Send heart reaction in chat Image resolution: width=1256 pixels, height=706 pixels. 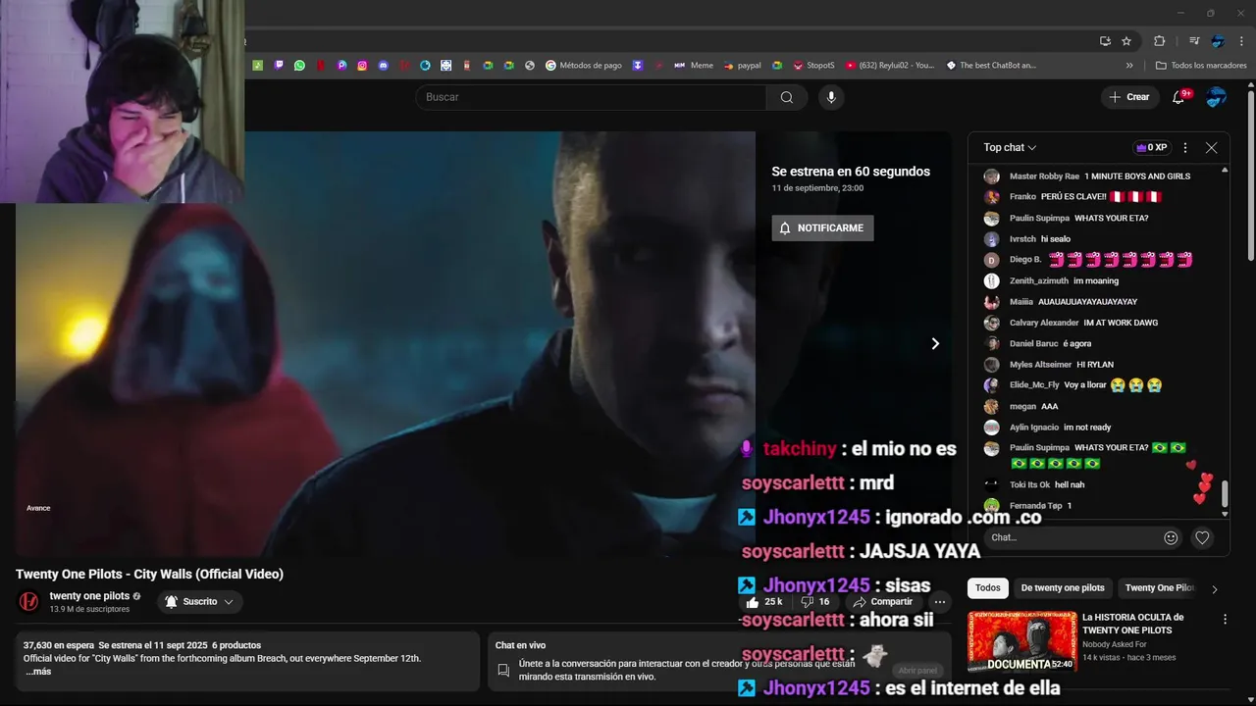pyautogui.click(x=1202, y=537)
